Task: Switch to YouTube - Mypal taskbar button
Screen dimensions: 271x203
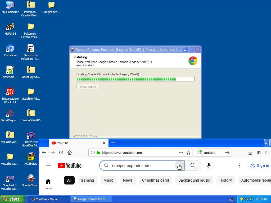Action: coord(49,199)
